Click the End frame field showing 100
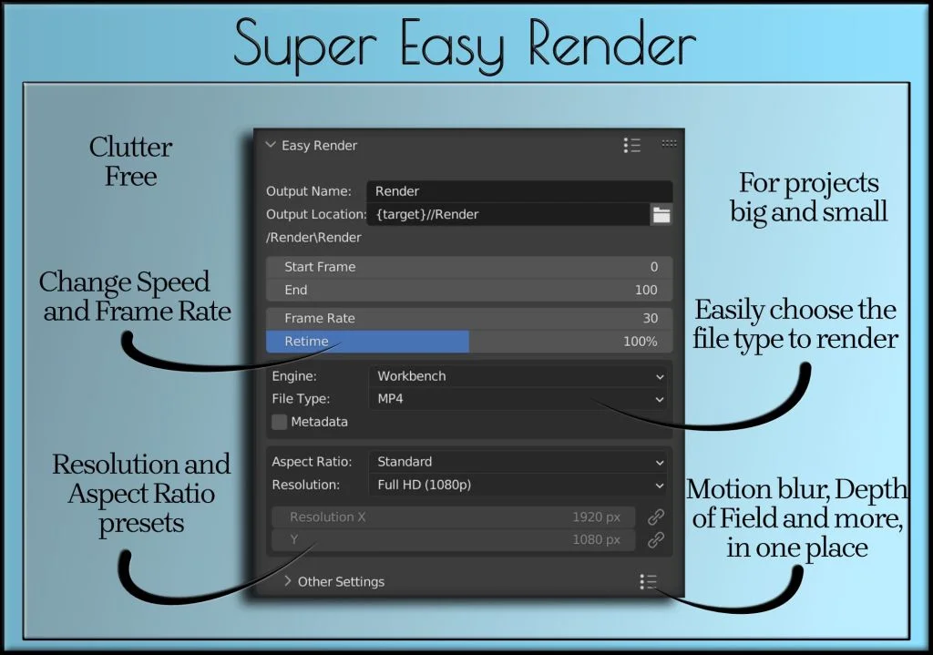This screenshot has height=655, width=933. pos(468,290)
